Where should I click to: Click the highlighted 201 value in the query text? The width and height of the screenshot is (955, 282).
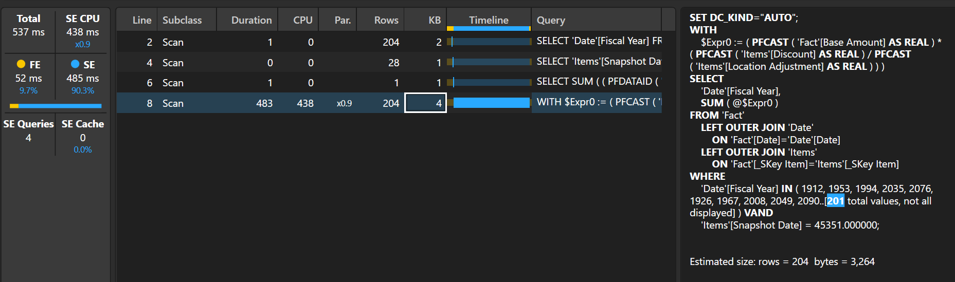pos(835,201)
